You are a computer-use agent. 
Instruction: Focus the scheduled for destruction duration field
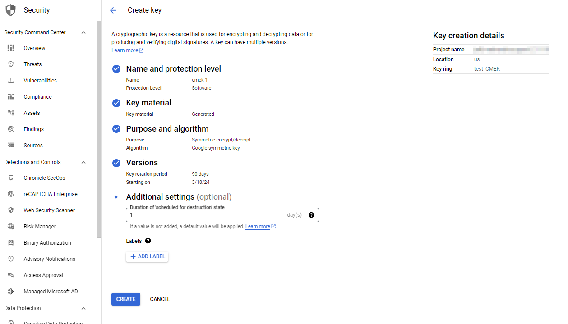point(222,215)
